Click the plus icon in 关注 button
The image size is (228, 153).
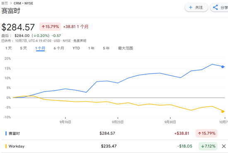pyautogui.click(x=191, y=7)
